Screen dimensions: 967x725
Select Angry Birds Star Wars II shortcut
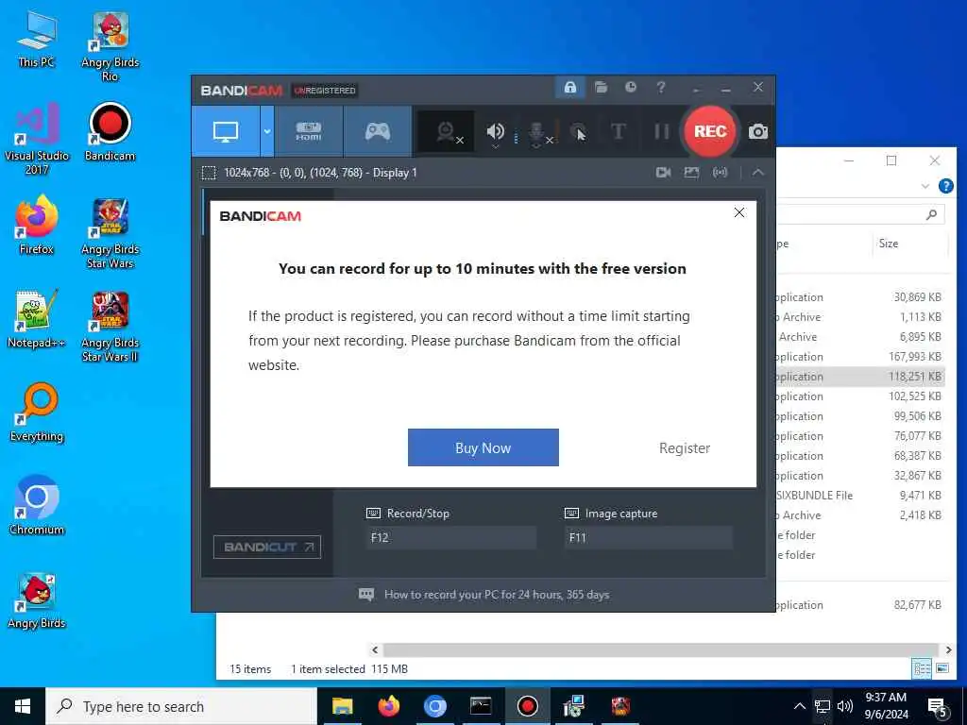(110, 328)
